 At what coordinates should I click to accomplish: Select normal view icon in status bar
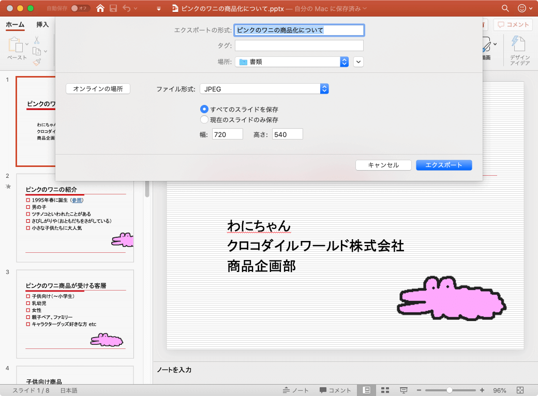pos(366,390)
